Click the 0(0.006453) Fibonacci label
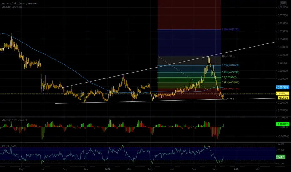 tap(229, 99)
